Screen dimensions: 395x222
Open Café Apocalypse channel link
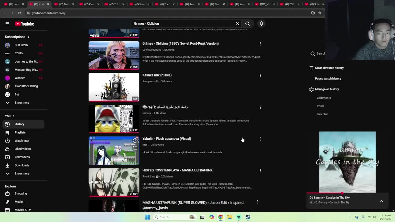pos(152,50)
